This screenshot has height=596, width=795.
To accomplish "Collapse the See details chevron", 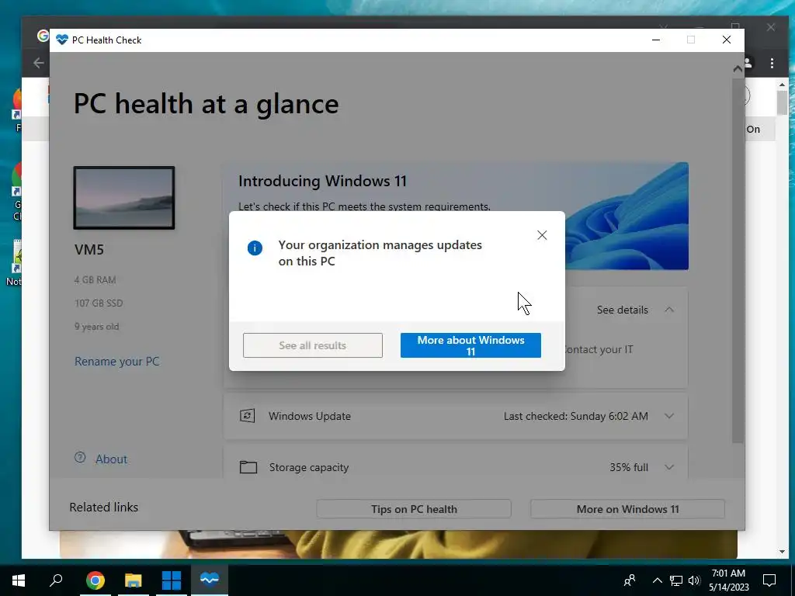I will click(x=669, y=309).
